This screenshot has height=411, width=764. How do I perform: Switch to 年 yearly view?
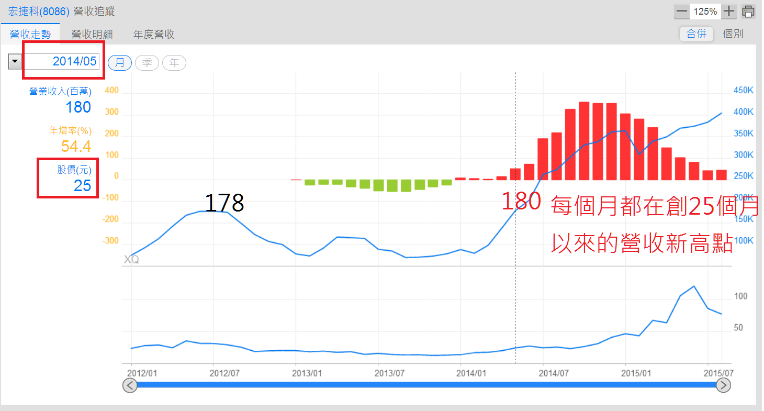(174, 63)
